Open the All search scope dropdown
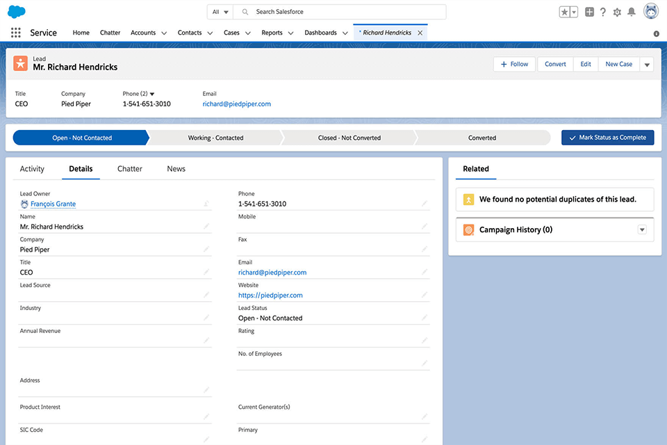The image size is (667, 445). (x=220, y=12)
